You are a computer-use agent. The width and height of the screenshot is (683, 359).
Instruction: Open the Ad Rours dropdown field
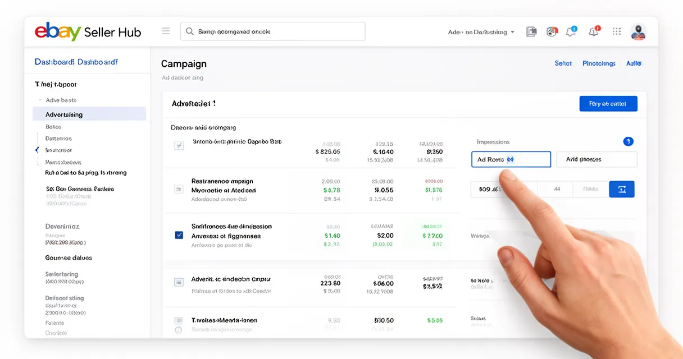511,159
